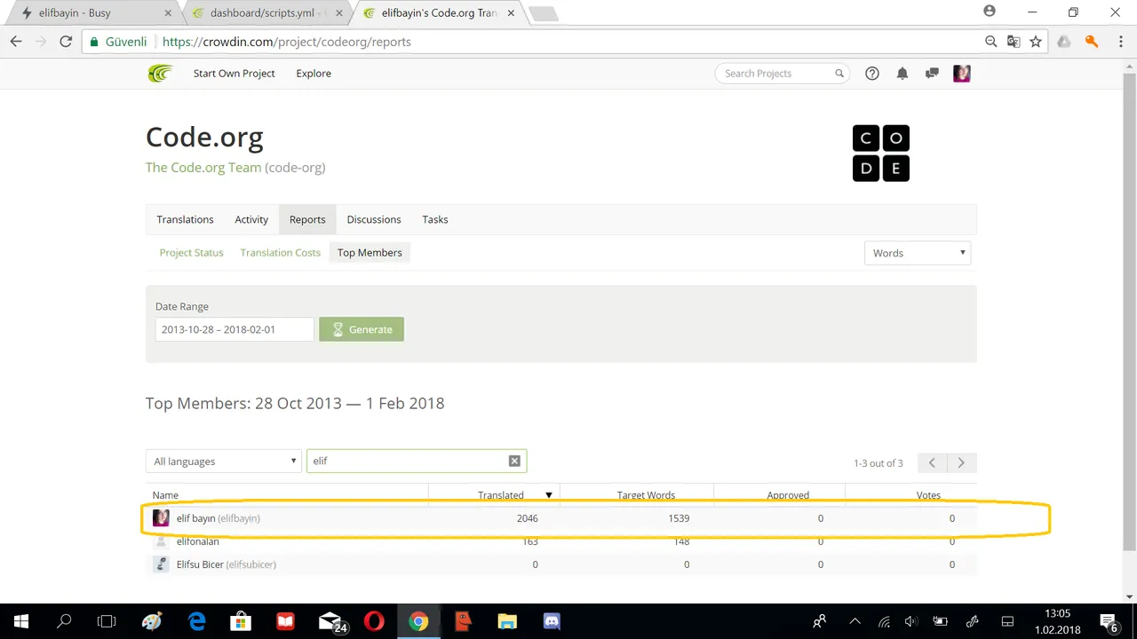Image resolution: width=1137 pixels, height=639 pixels.
Task: Click the browser address bar URL
Action: point(286,42)
